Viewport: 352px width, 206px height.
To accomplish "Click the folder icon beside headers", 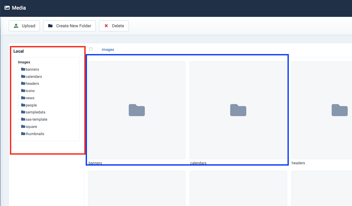I will (x=23, y=83).
